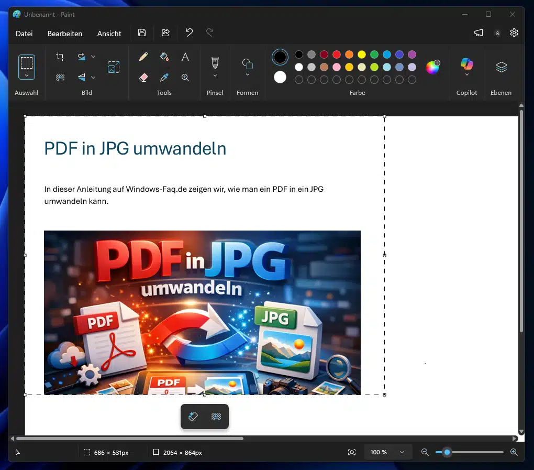Choose the red color swatch
Viewport: 534px width, 470px height.
(x=337, y=54)
